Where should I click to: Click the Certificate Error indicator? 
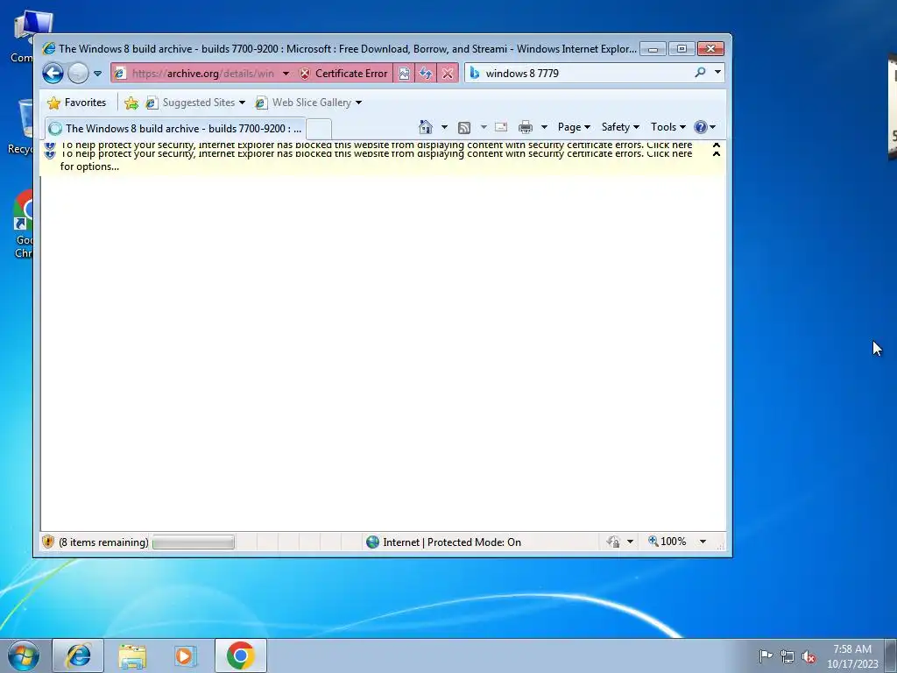tap(345, 74)
